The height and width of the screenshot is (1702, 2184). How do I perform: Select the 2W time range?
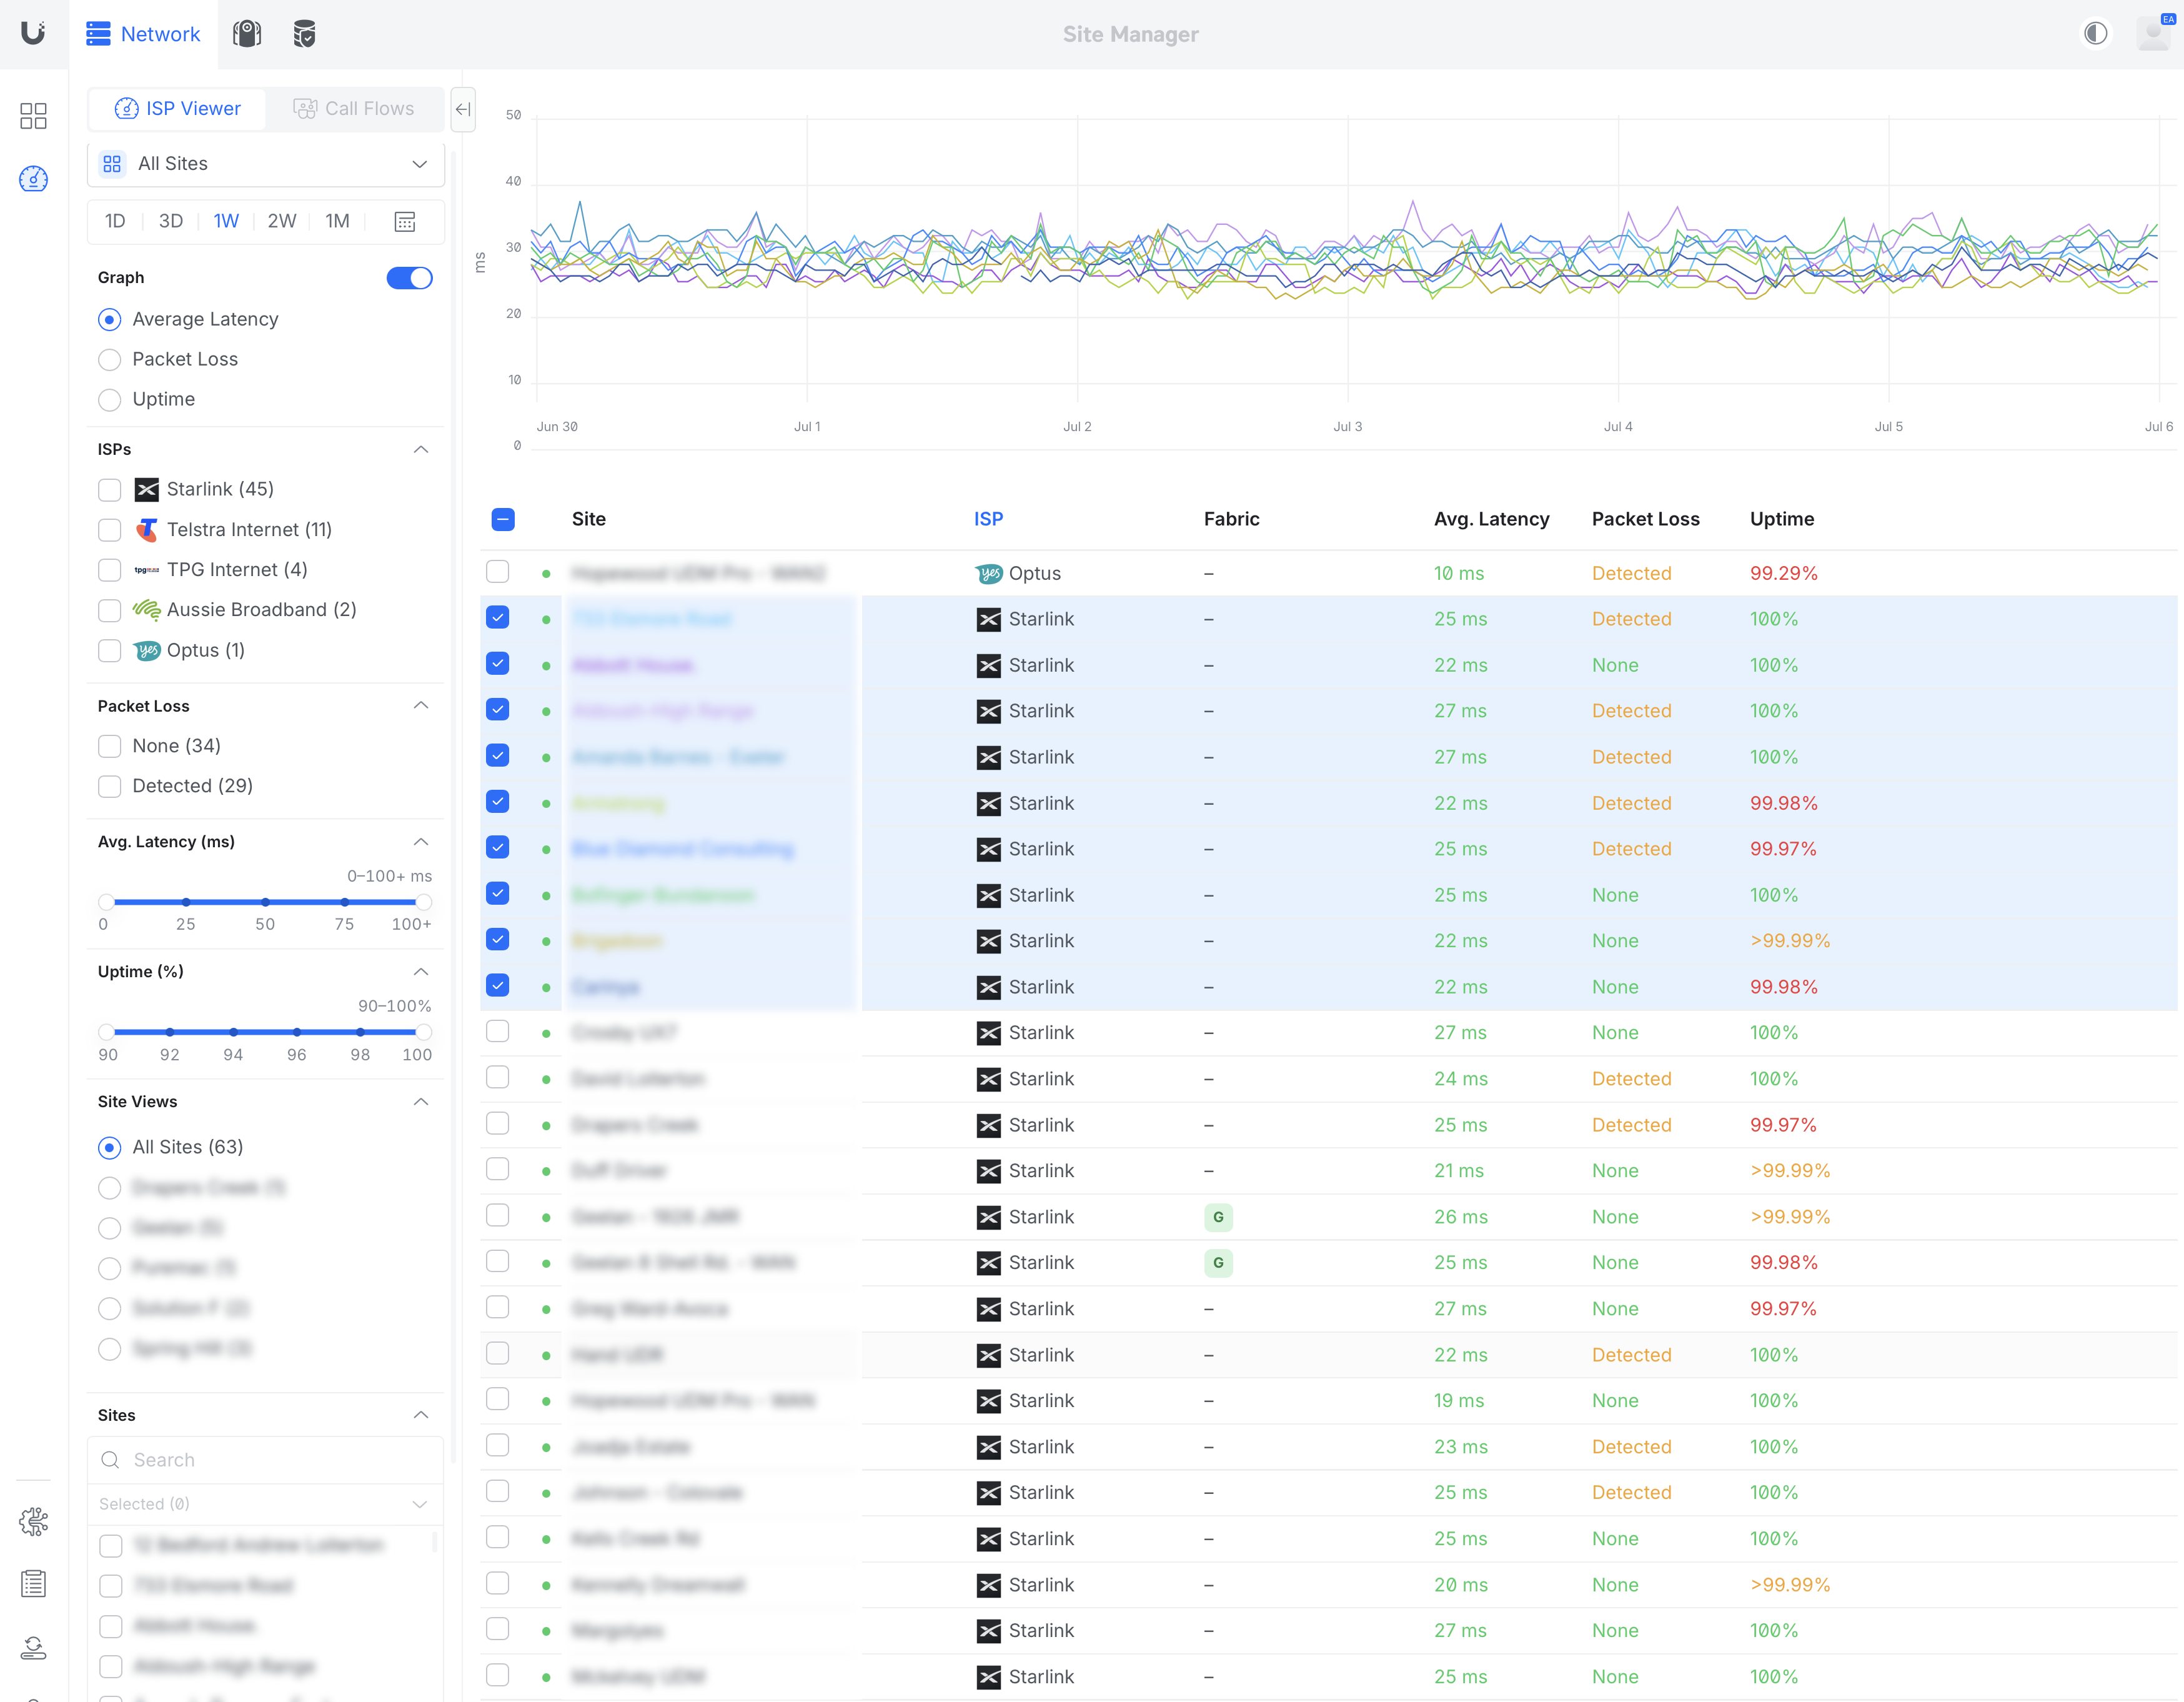[282, 221]
